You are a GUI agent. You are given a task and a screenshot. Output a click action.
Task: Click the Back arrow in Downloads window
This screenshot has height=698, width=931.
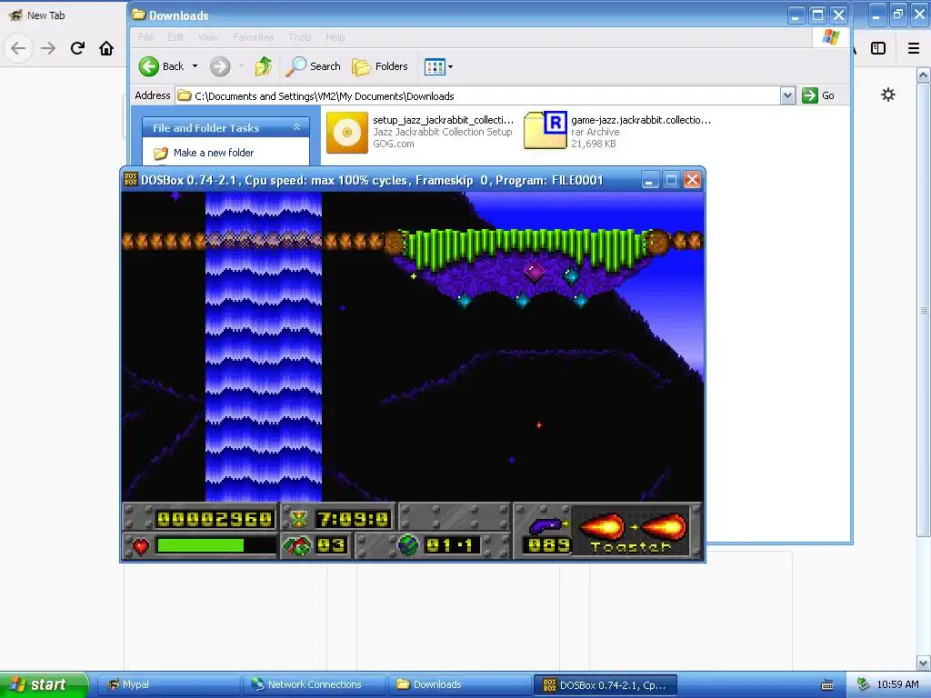click(x=148, y=66)
